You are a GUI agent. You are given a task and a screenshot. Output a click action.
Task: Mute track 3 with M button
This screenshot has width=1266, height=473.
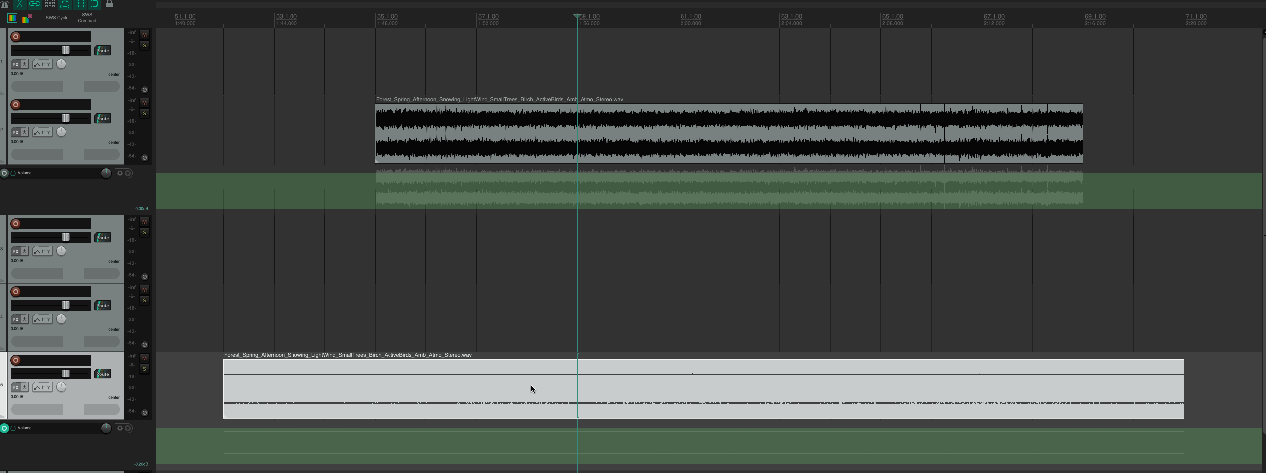[x=144, y=222]
